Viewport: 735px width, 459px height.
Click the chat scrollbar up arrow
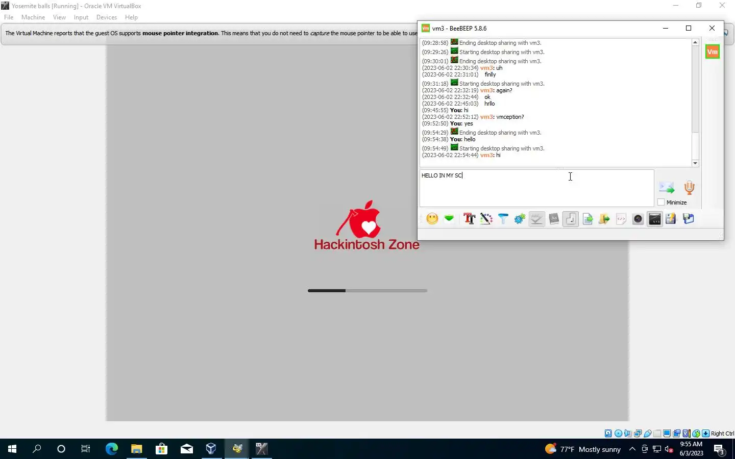695,43
